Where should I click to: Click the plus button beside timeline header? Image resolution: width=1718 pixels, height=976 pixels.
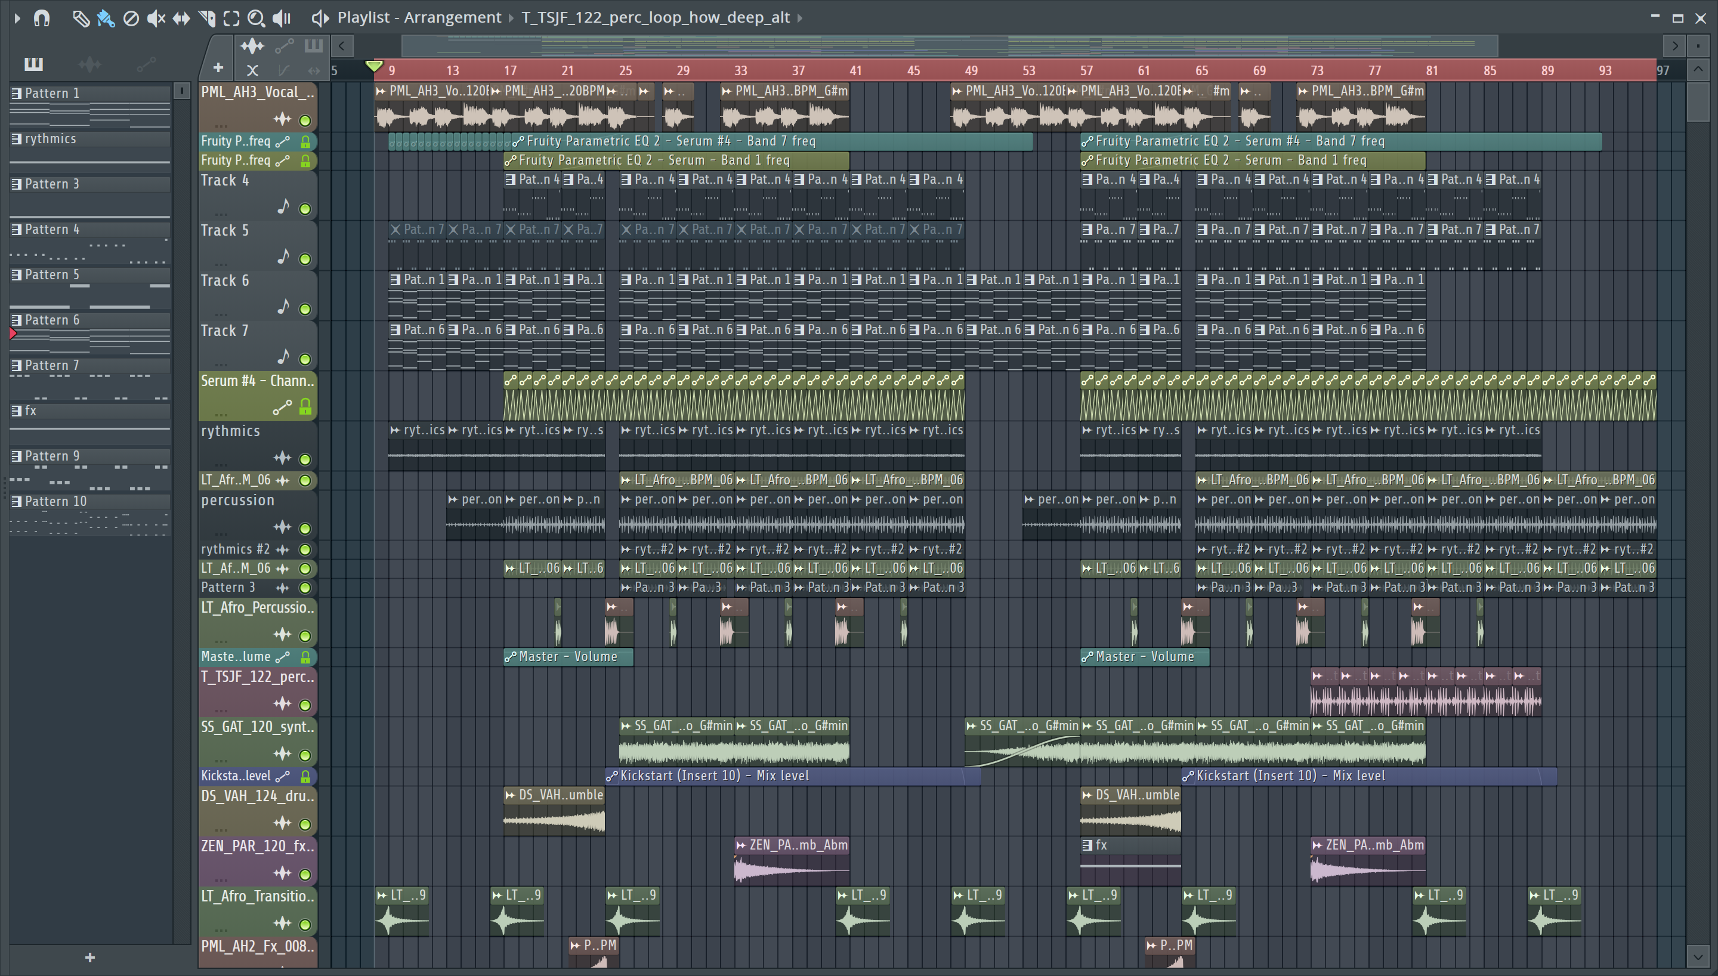pos(218,67)
